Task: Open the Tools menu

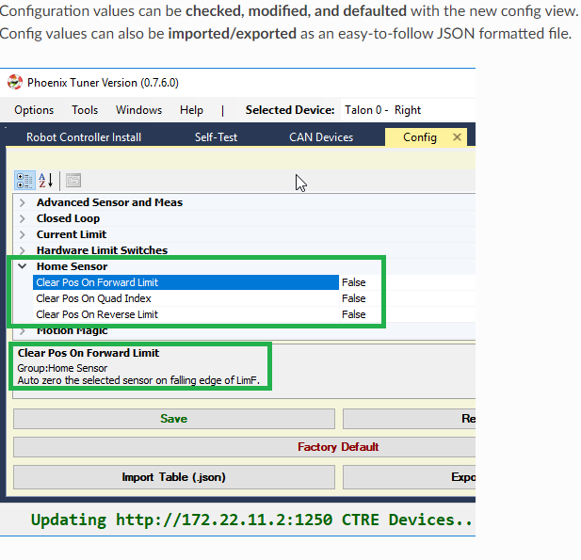Action: [x=85, y=110]
